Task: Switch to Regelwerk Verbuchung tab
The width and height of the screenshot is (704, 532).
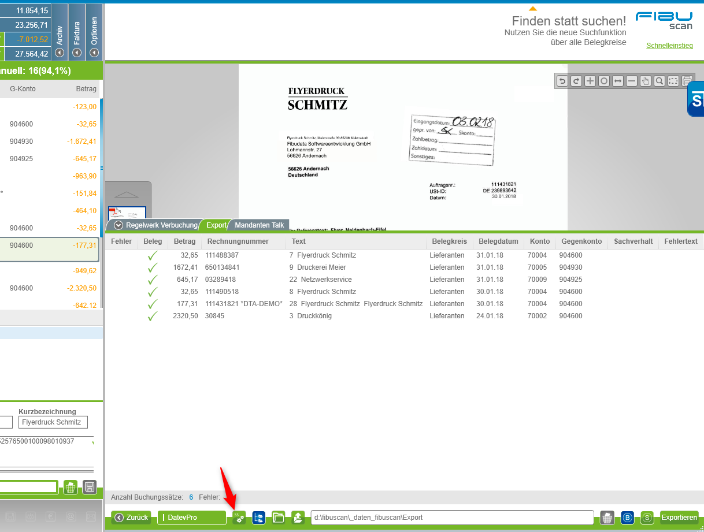Action: pyautogui.click(x=156, y=225)
